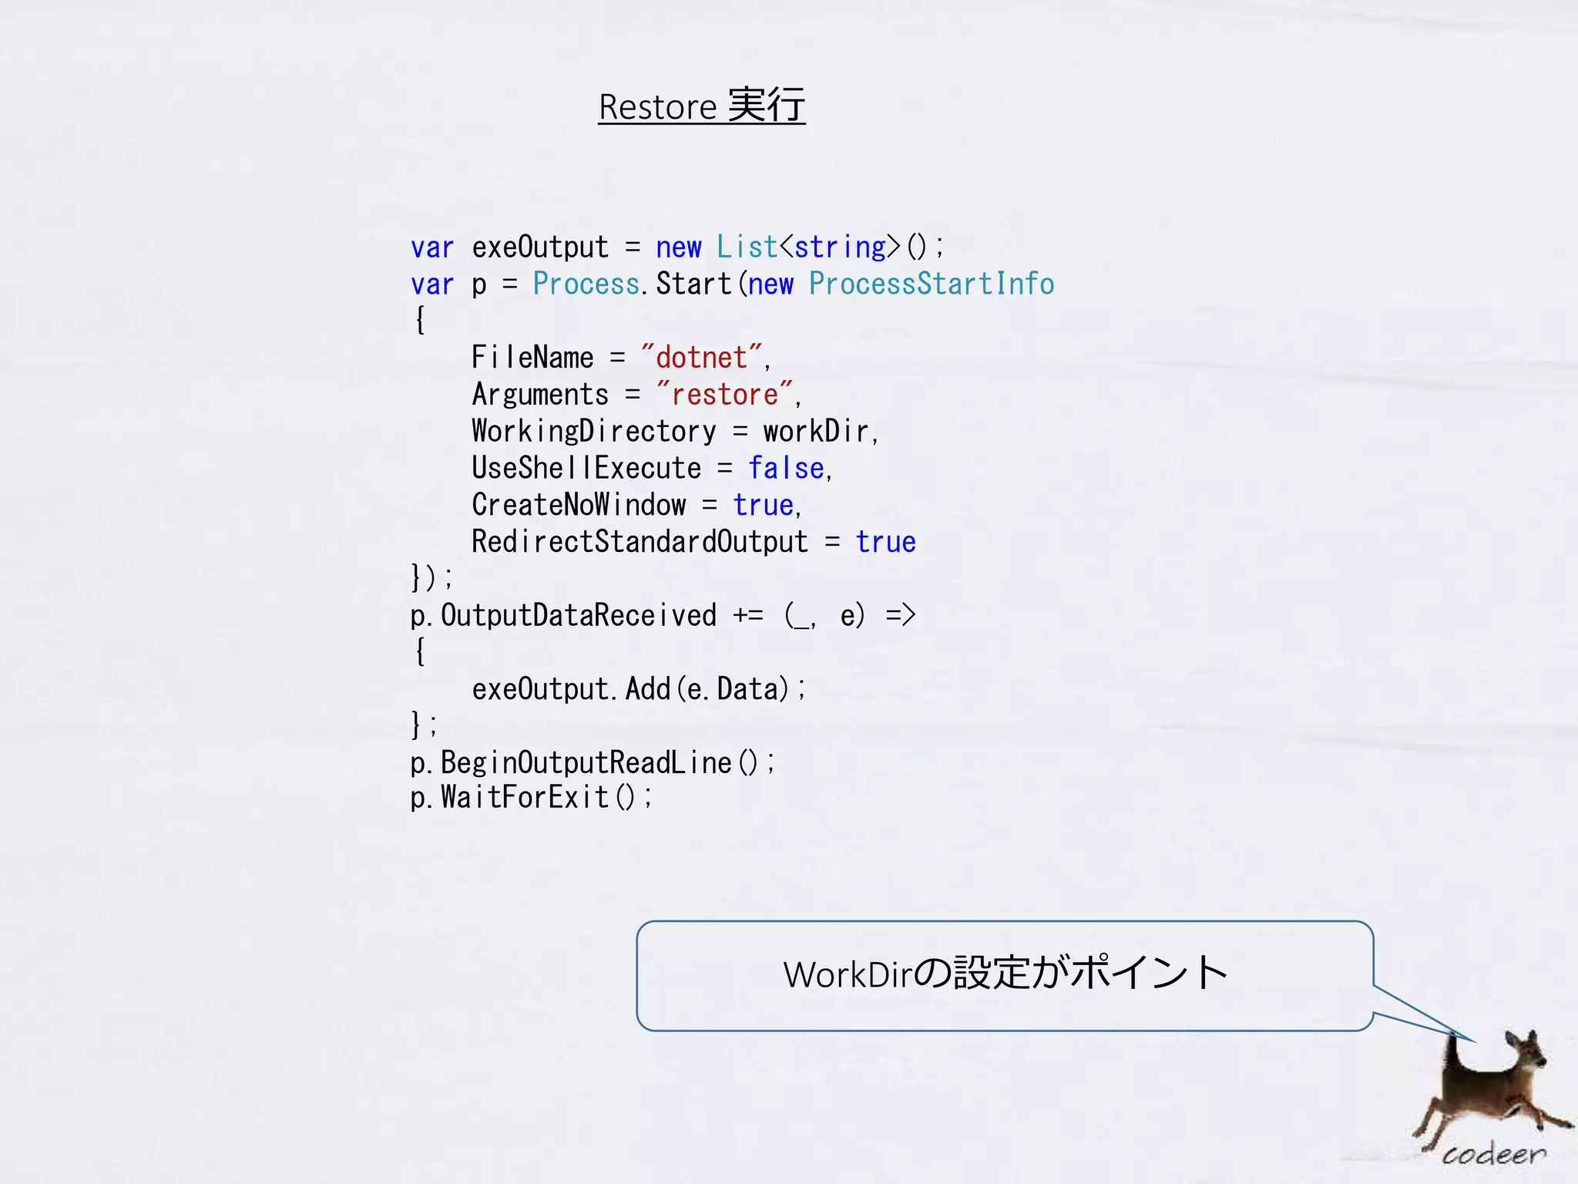Click the slide title "Restore 実行"
1578x1184 pixels.
[702, 106]
